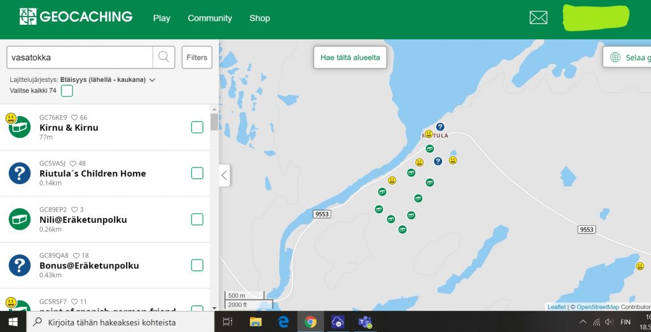651x332 pixels.
Task: Open the Nili@Eräketunpolku cache title
Action: click(83, 220)
